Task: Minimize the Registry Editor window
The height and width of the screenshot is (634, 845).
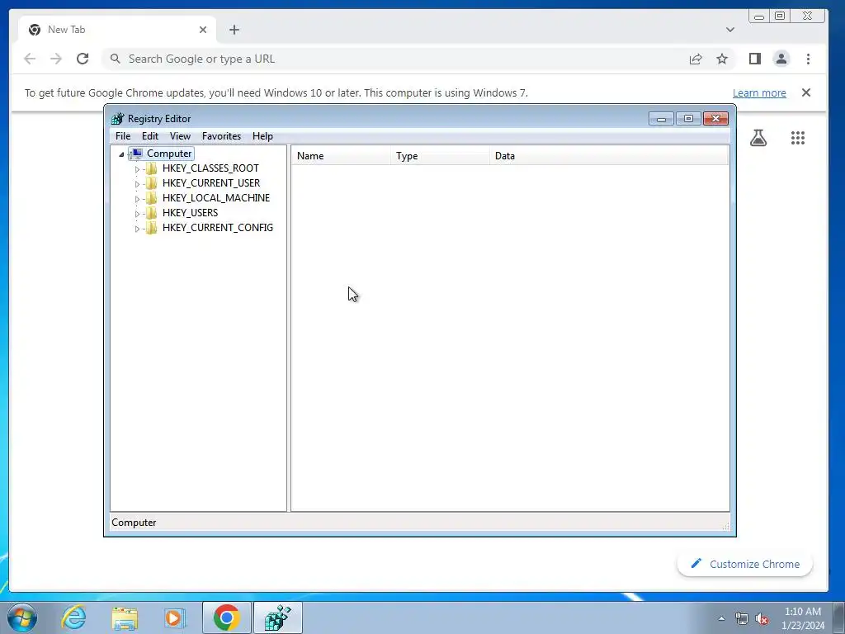Action: [x=661, y=119]
